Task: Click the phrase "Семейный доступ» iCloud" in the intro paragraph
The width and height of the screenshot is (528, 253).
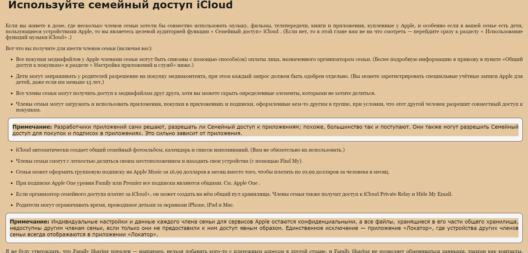Action: coord(247,31)
